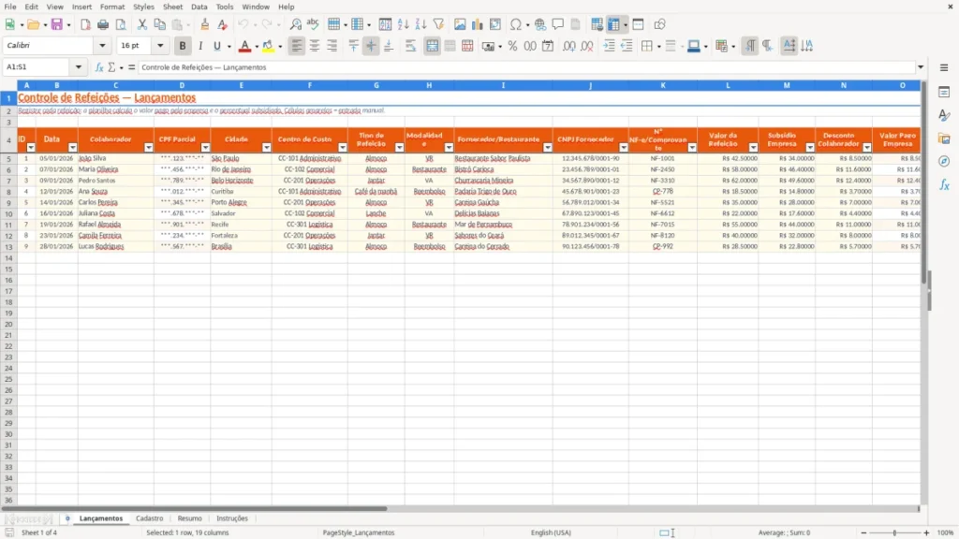Open Find and Replace icon
Image resolution: width=959 pixels, height=539 pixels.
[x=295, y=24]
